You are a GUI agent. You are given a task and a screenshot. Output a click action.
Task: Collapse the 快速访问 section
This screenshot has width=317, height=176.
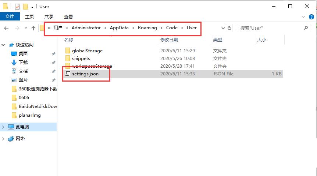(x=3, y=45)
